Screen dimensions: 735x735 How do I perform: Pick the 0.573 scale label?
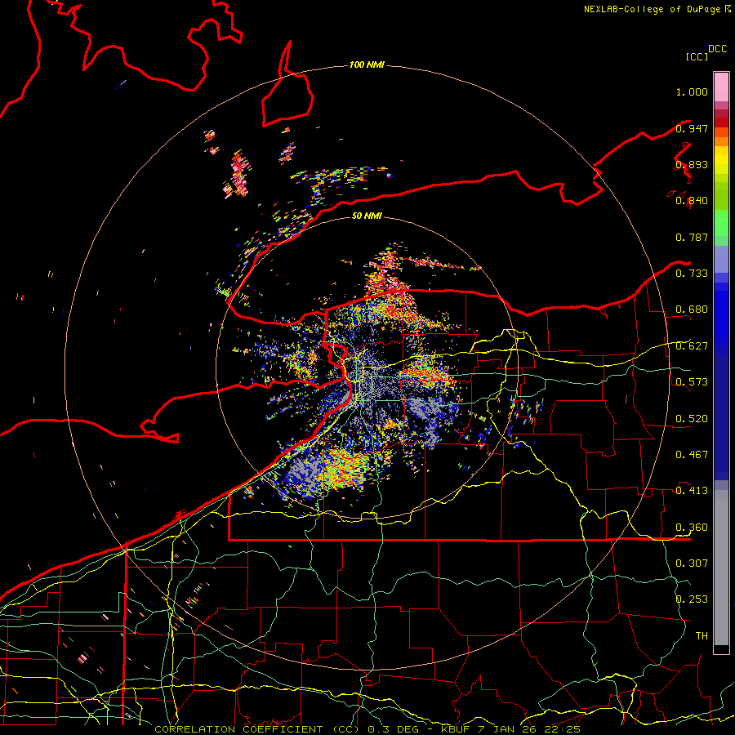692,382
